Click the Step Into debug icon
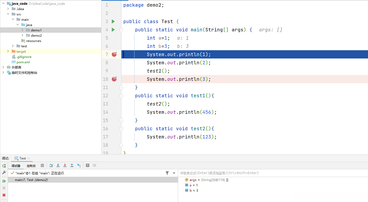368x202 pixels. pos(58,165)
